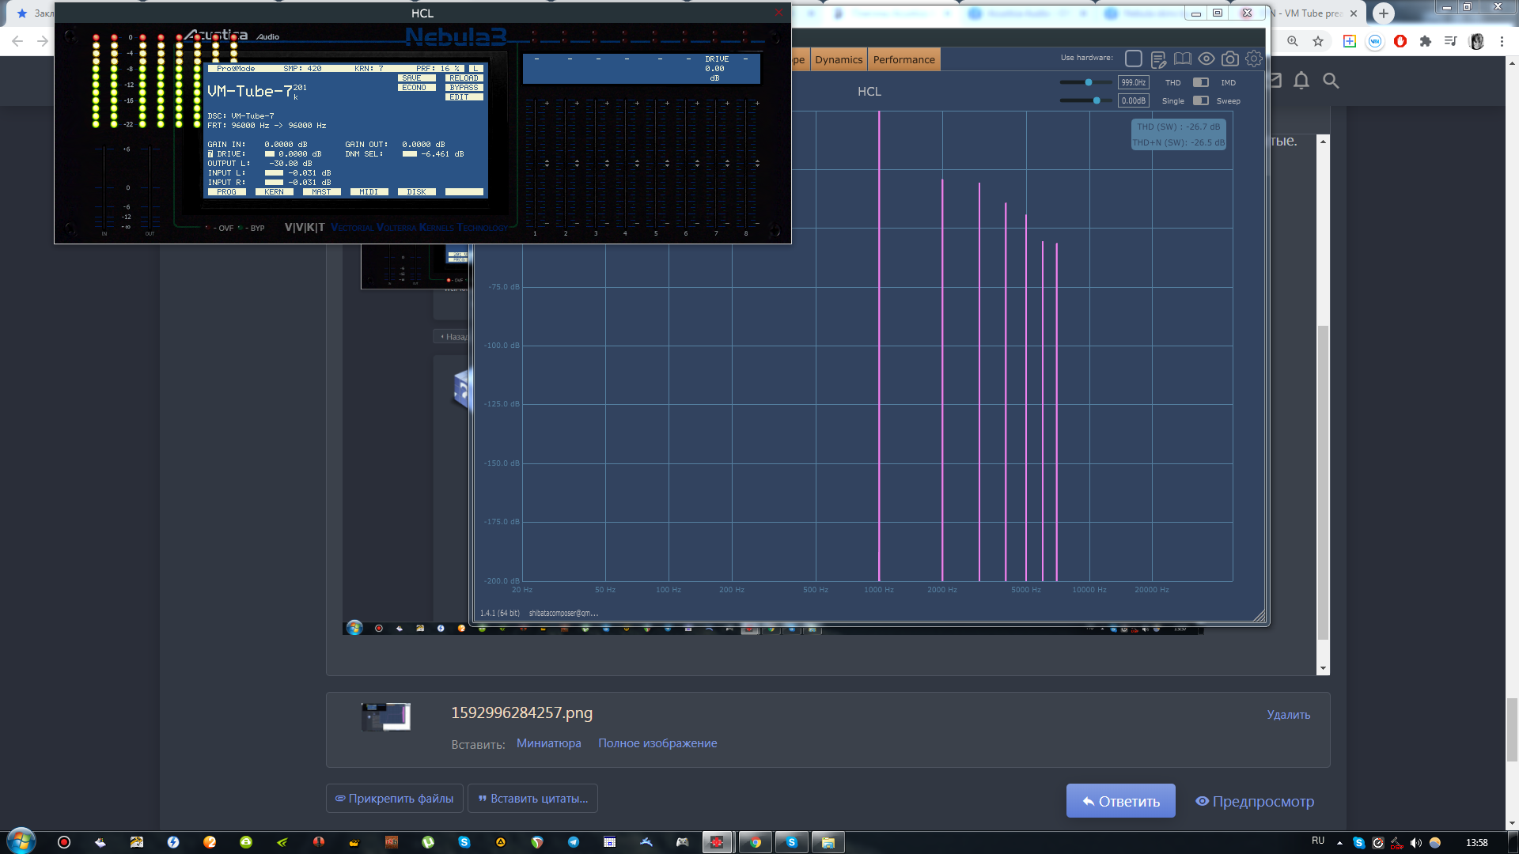Click the editor scrollbar down arrow
The width and height of the screenshot is (1519, 854).
tap(1323, 668)
